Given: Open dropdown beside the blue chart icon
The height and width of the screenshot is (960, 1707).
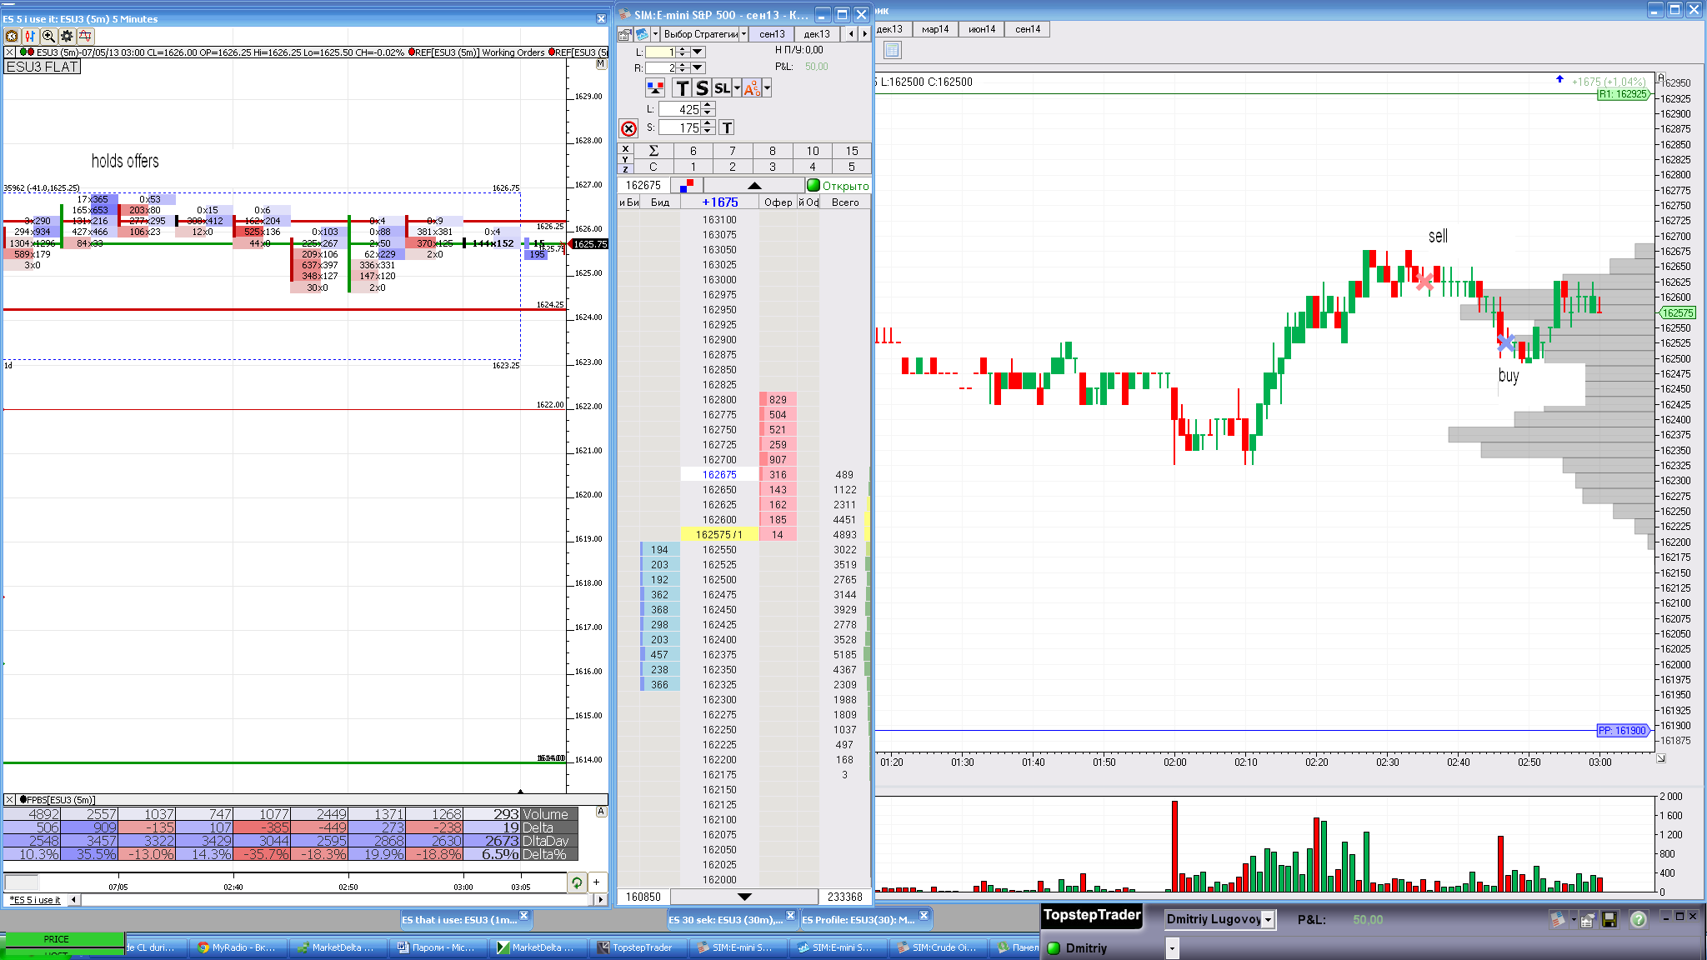Looking at the screenshot, I should click(655, 34).
